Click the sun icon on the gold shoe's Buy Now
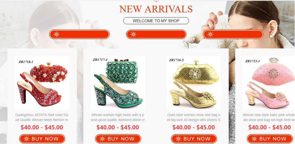Image resolution: width=295 pixels, height=144 pixels. pos(178,139)
